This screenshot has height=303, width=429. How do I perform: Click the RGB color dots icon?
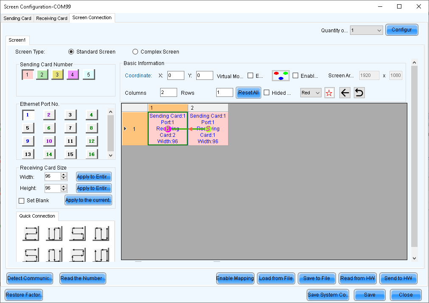coord(280,75)
